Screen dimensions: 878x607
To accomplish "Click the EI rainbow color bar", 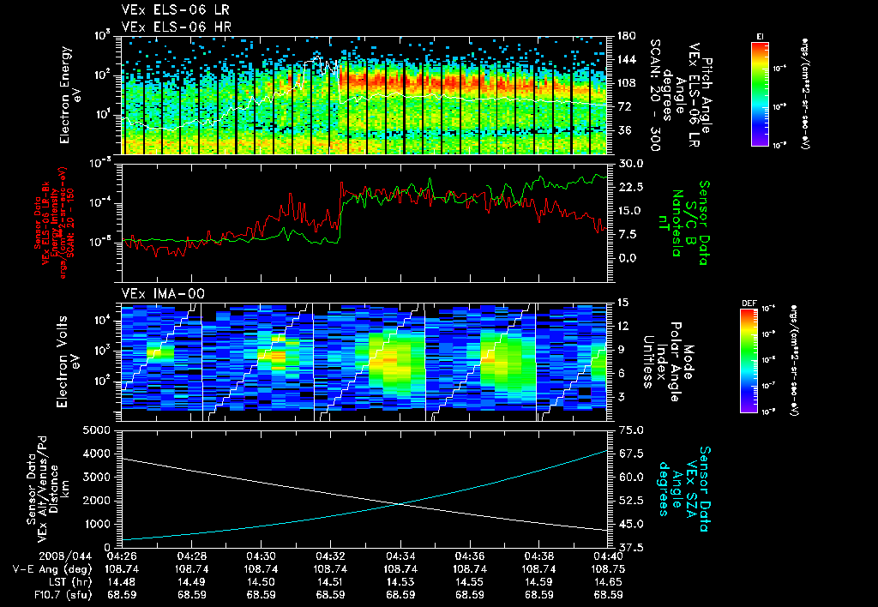I will [760, 94].
